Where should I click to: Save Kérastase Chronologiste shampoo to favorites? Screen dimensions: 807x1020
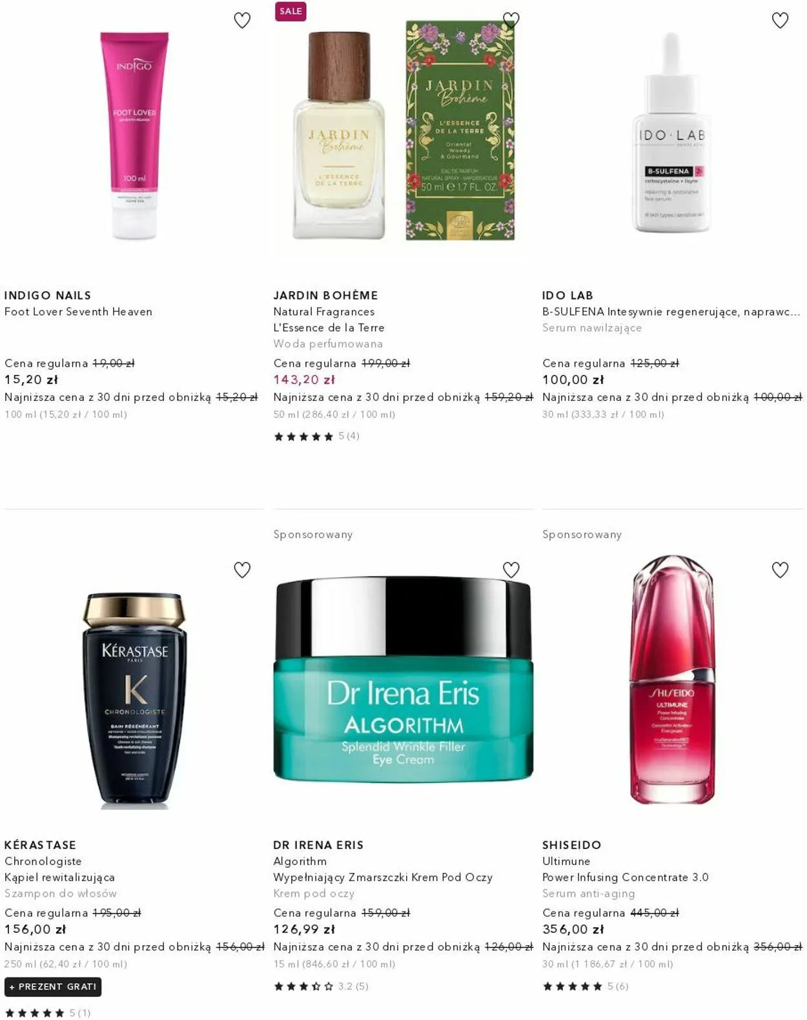click(x=242, y=570)
